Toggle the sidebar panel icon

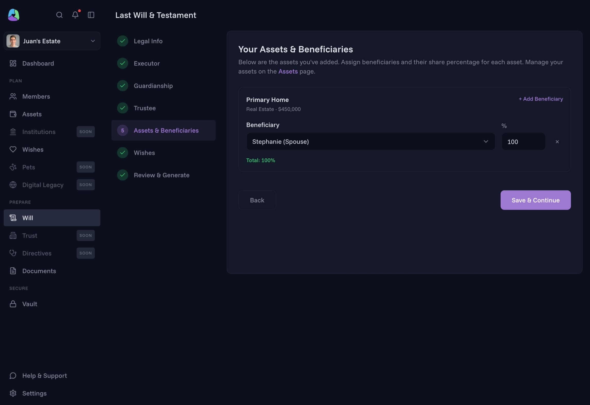click(91, 15)
